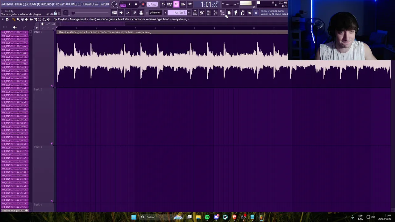This screenshot has width=395, height=222.
Task: Toggle blend recording overdub button
Action: click(183, 4)
